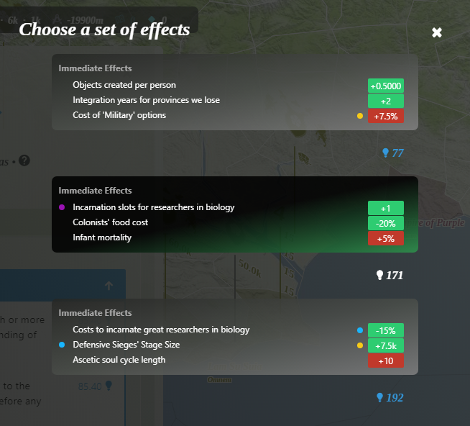Click the -20% Colonists' food cost badge
Screen dimensions: 470x426
click(x=386, y=223)
